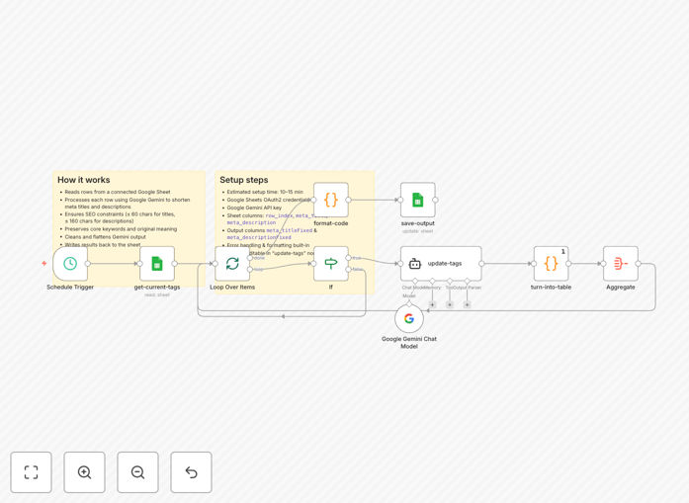Add a Memory sub-node with its plus button
Image resolution: width=689 pixels, height=503 pixels.
point(432,304)
